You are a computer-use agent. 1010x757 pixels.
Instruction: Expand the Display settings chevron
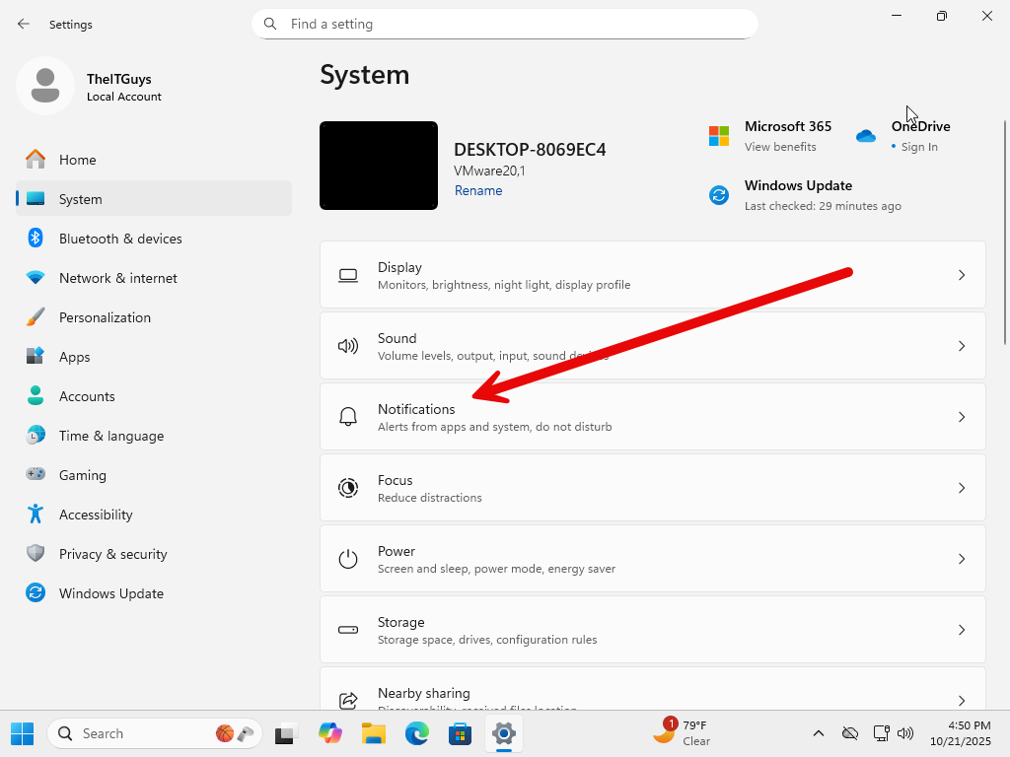point(962,275)
